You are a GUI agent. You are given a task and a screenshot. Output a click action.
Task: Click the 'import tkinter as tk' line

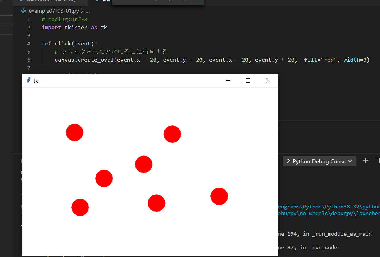point(74,28)
